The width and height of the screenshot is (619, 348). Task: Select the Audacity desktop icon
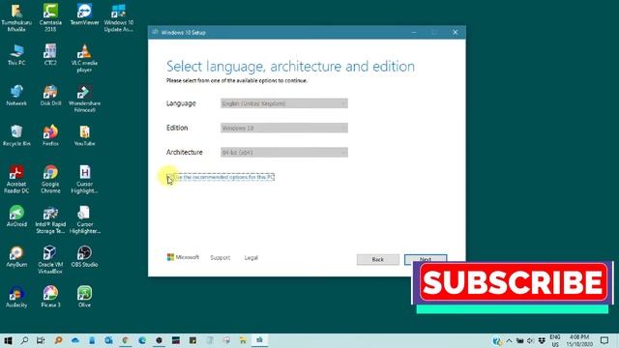click(16, 297)
